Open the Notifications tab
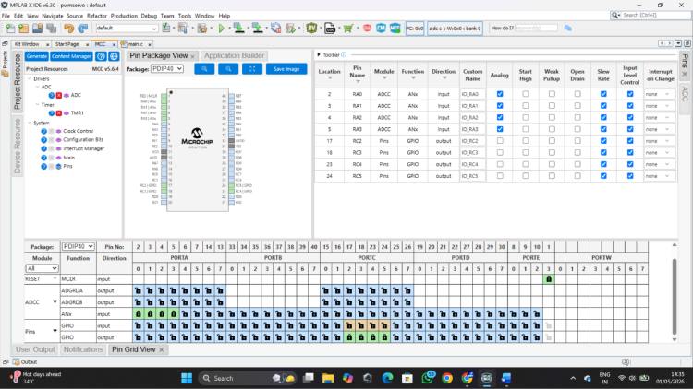The height and width of the screenshot is (389, 693). pos(82,349)
